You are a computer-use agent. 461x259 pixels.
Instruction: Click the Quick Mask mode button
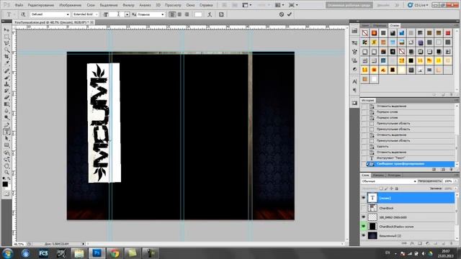(6, 194)
